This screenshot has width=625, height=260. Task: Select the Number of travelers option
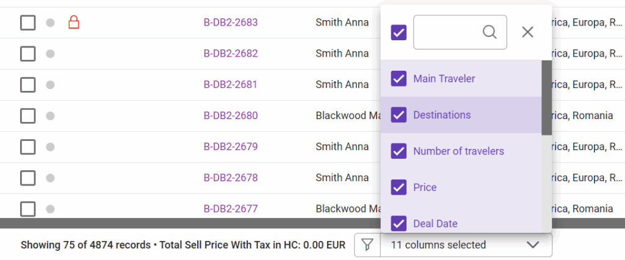458,151
